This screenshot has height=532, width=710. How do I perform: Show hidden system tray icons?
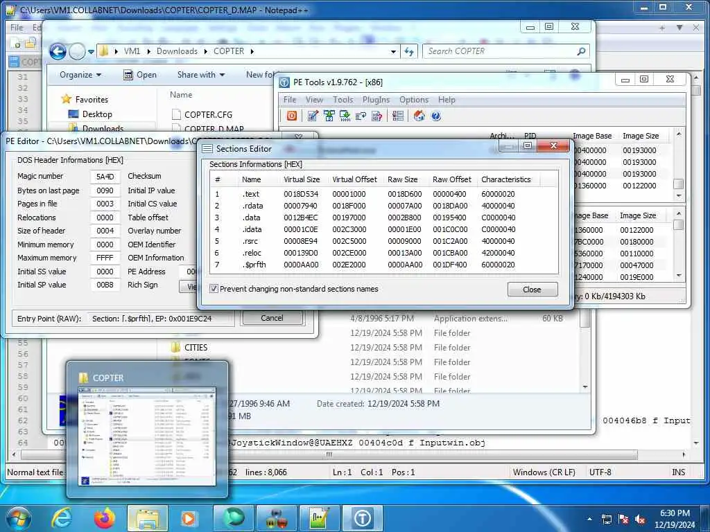(589, 520)
